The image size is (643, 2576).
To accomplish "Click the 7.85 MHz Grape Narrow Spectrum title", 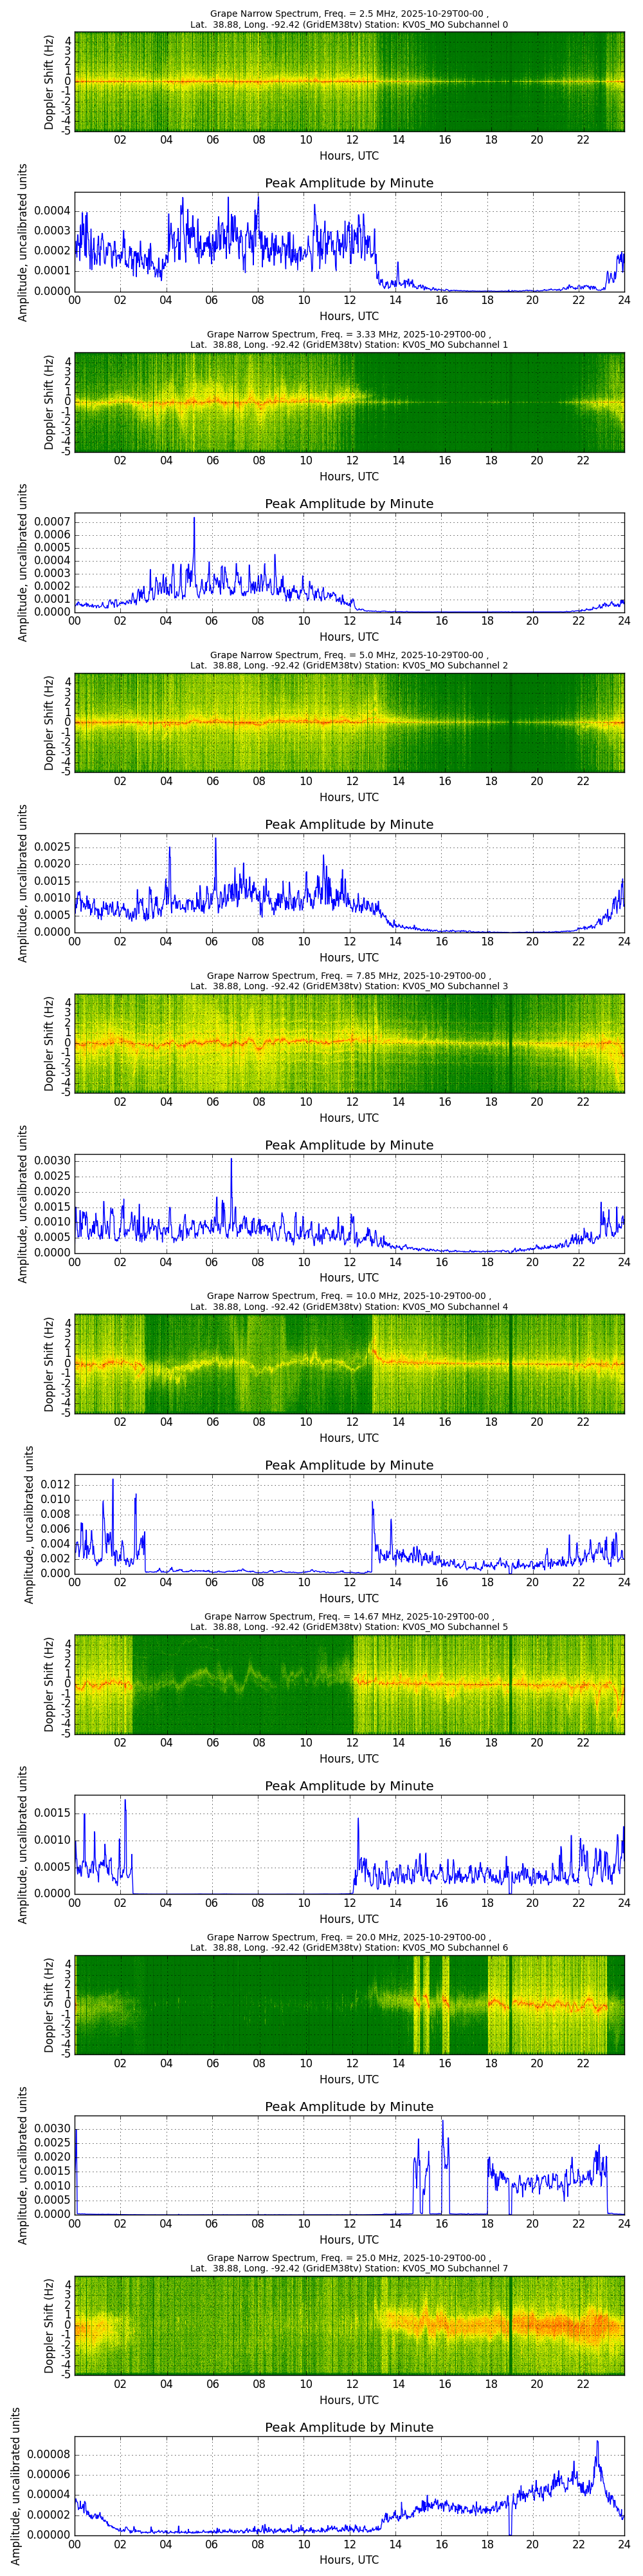I will coord(349,981).
